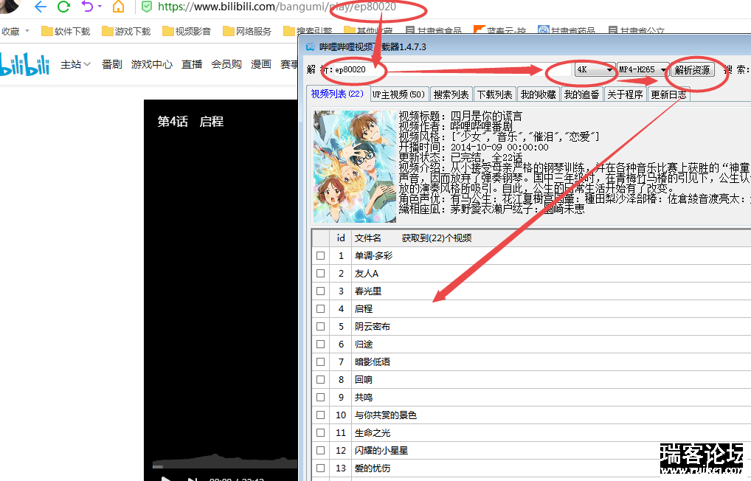Image resolution: width=751 pixels, height=481 pixels.
Task: Open the 视频影音 bookmark folder
Action: 187,31
